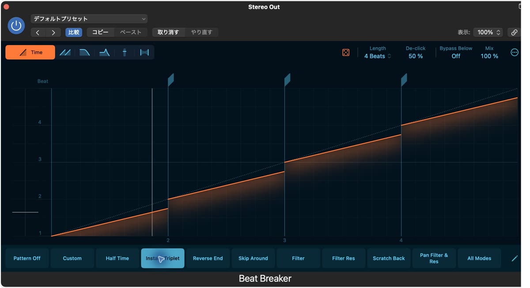Toggle the plug-in power button
The image size is (530, 288).
tap(16, 26)
